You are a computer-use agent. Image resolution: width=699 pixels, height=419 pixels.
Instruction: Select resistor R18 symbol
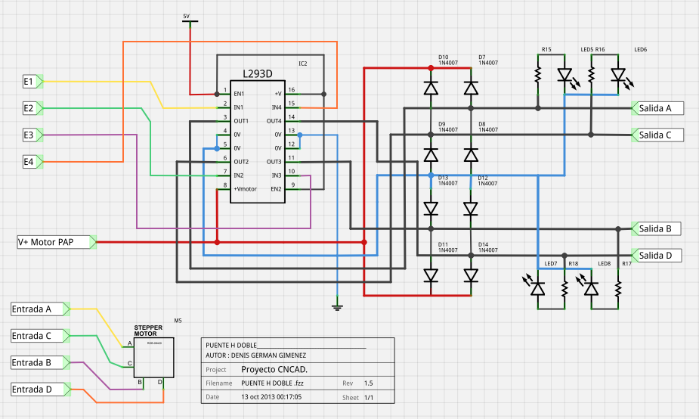click(x=564, y=289)
